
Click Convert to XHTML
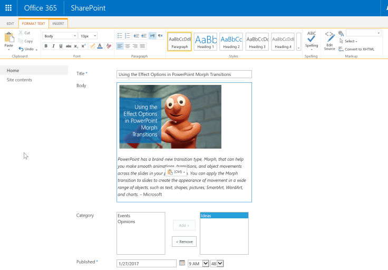pyautogui.click(x=356, y=49)
